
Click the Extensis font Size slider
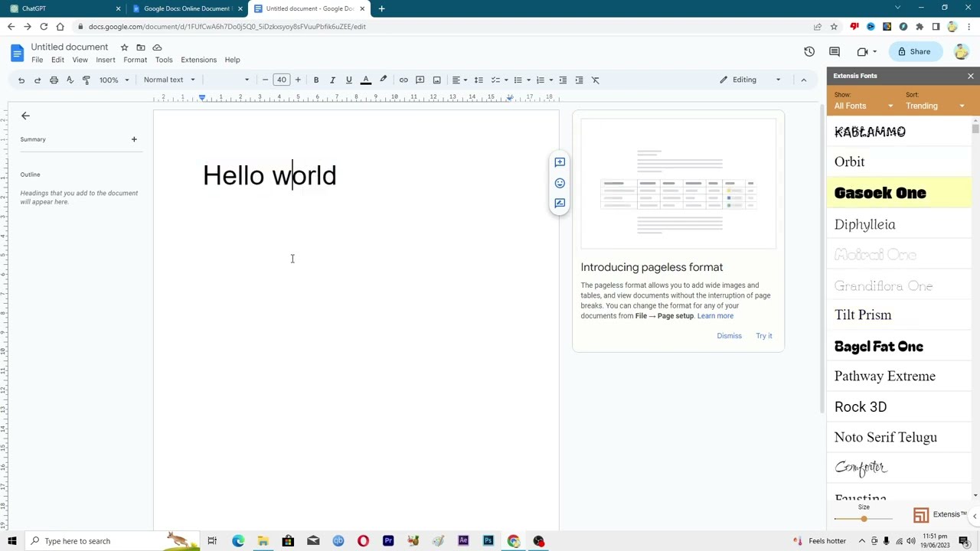(x=864, y=519)
